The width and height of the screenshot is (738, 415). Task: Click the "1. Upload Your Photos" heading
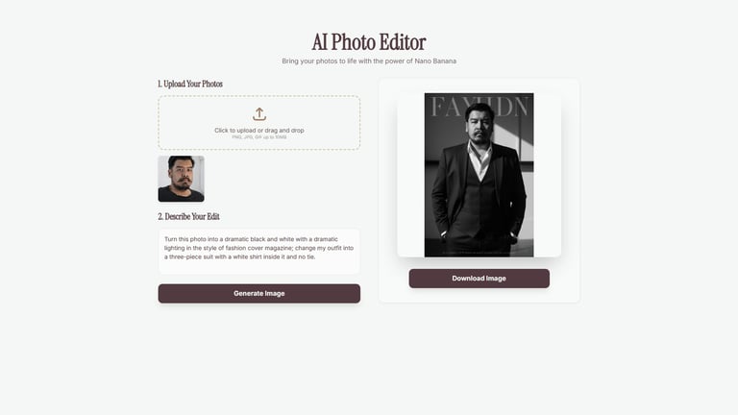point(190,85)
